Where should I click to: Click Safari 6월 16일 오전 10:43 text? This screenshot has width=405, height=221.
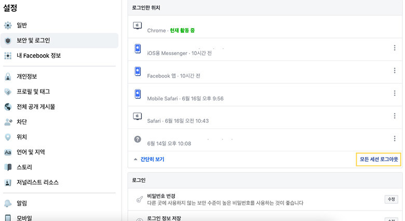[178, 121]
